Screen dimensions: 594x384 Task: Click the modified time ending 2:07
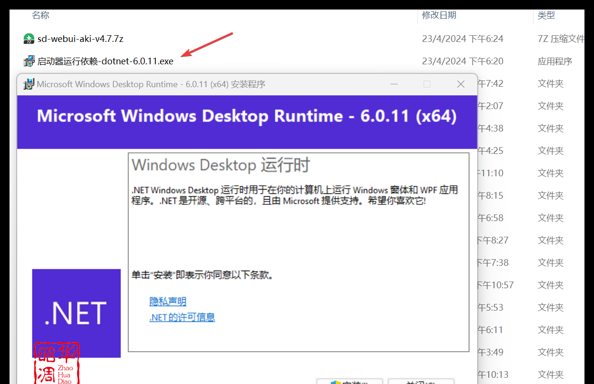point(490,106)
